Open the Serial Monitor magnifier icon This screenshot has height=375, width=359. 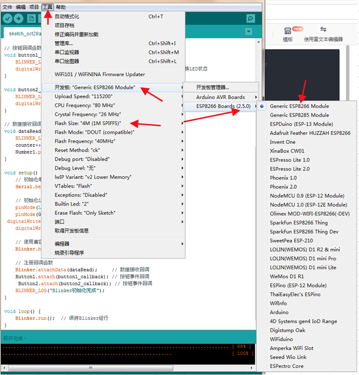[250, 18]
